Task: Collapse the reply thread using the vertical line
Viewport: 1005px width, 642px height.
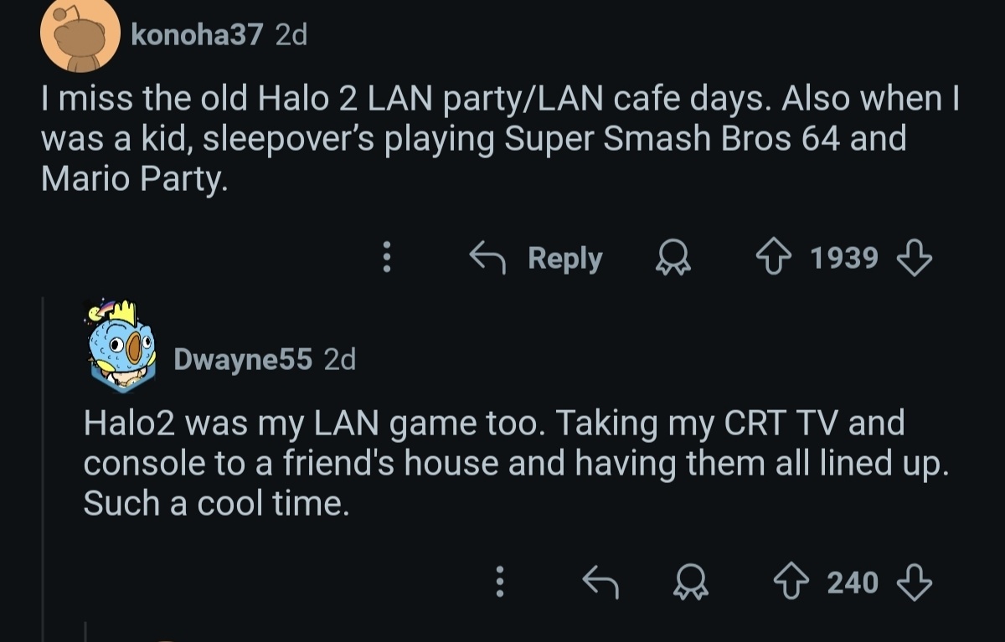Action: click(x=44, y=460)
